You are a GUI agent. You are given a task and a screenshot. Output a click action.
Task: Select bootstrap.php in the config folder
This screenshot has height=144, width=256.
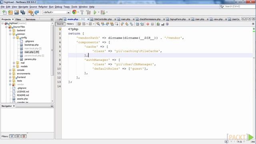(x=32, y=45)
